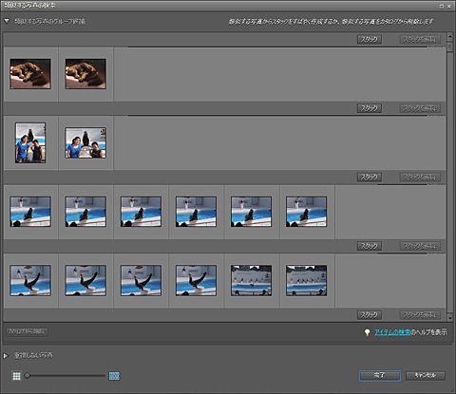Click the キャンセル cancel button
Screen dimensions: 456x394
pos(426,375)
